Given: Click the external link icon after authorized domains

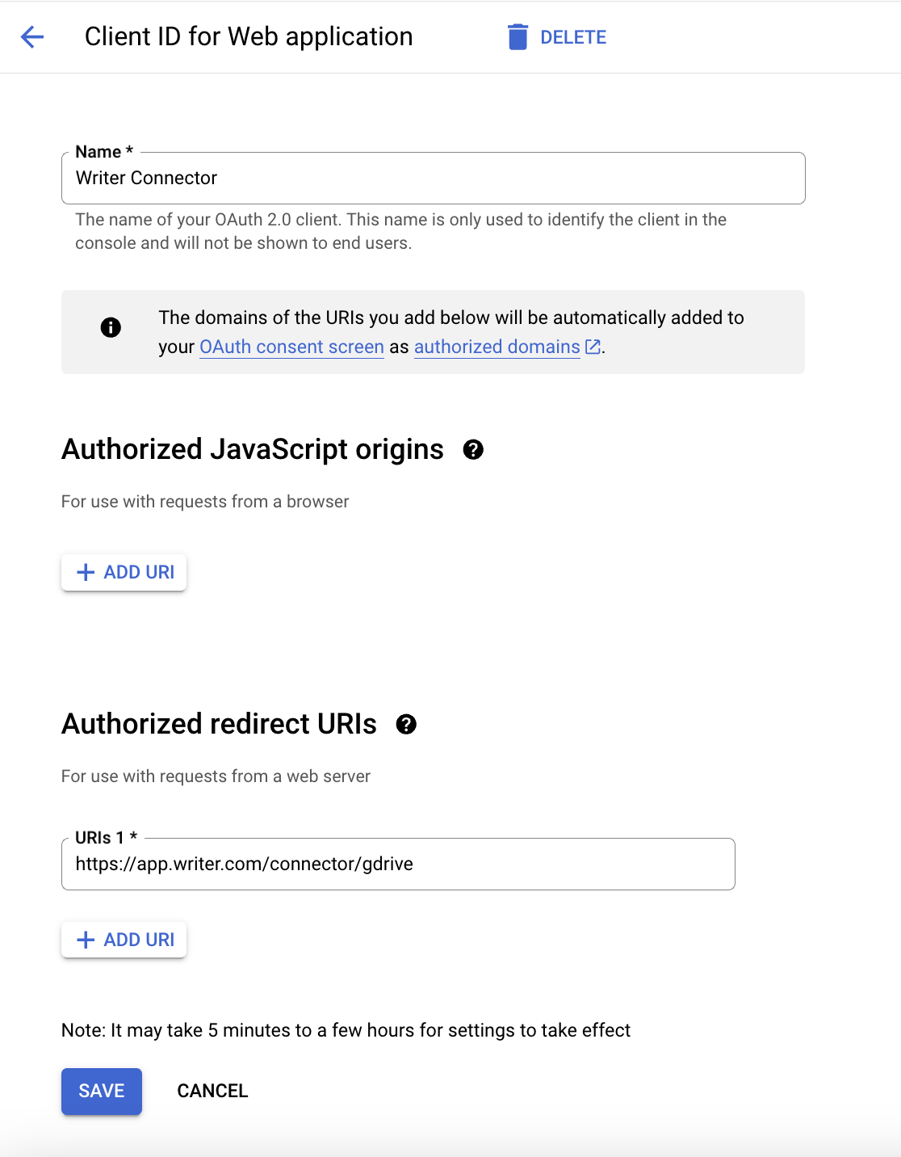Looking at the screenshot, I should click(x=593, y=347).
